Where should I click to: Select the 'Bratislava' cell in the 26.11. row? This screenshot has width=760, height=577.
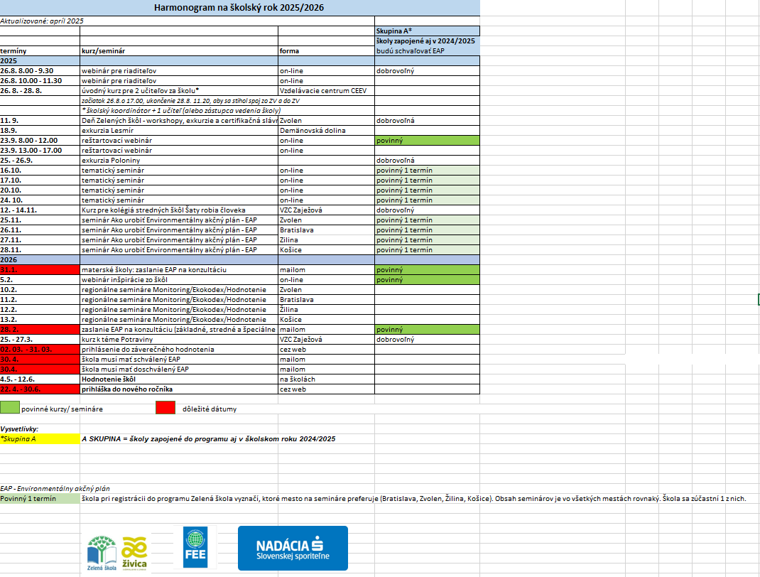pos(327,230)
